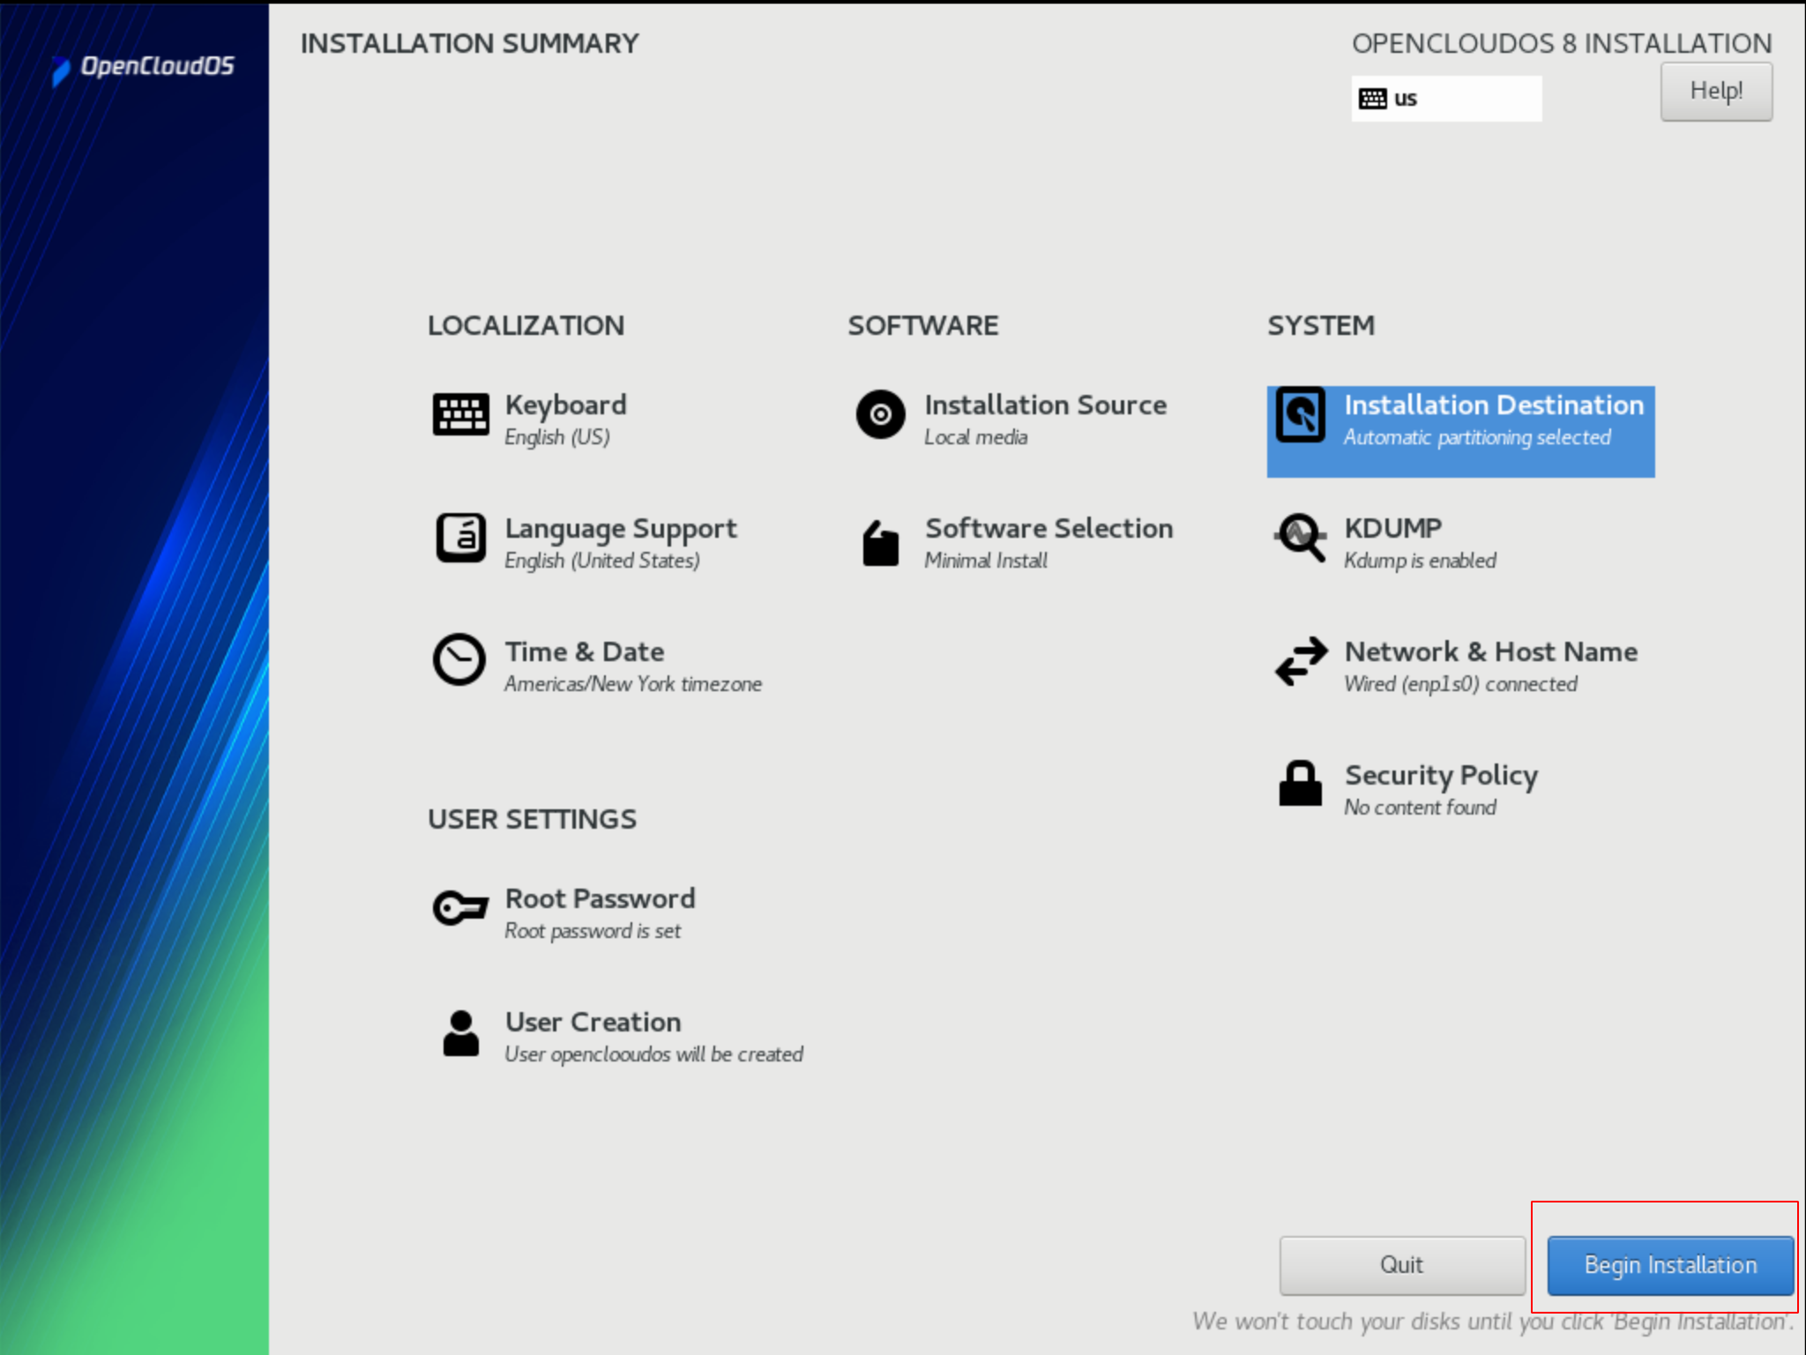Image resolution: width=1806 pixels, height=1355 pixels.
Task: Open the Installation Destination title
Action: coord(1494,405)
